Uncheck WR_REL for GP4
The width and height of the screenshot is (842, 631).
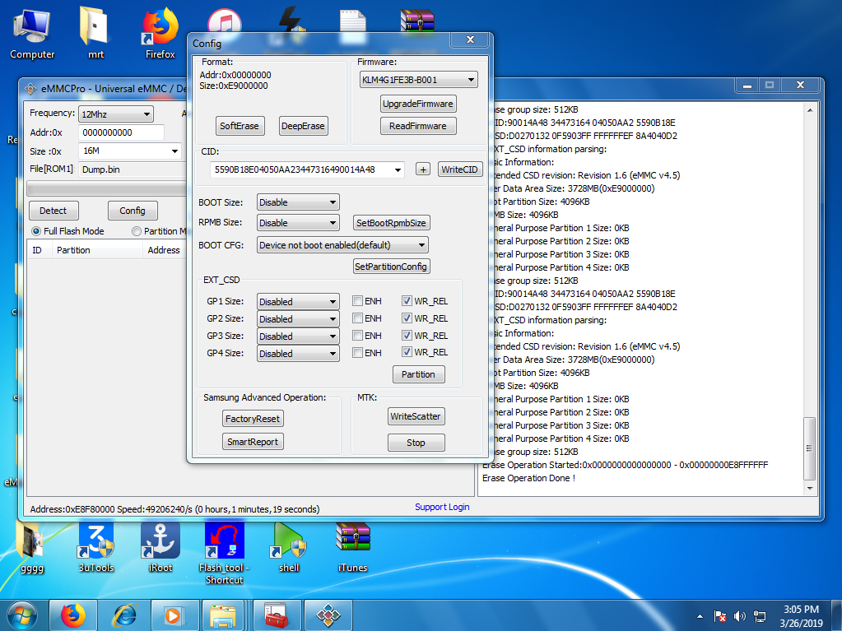407,352
